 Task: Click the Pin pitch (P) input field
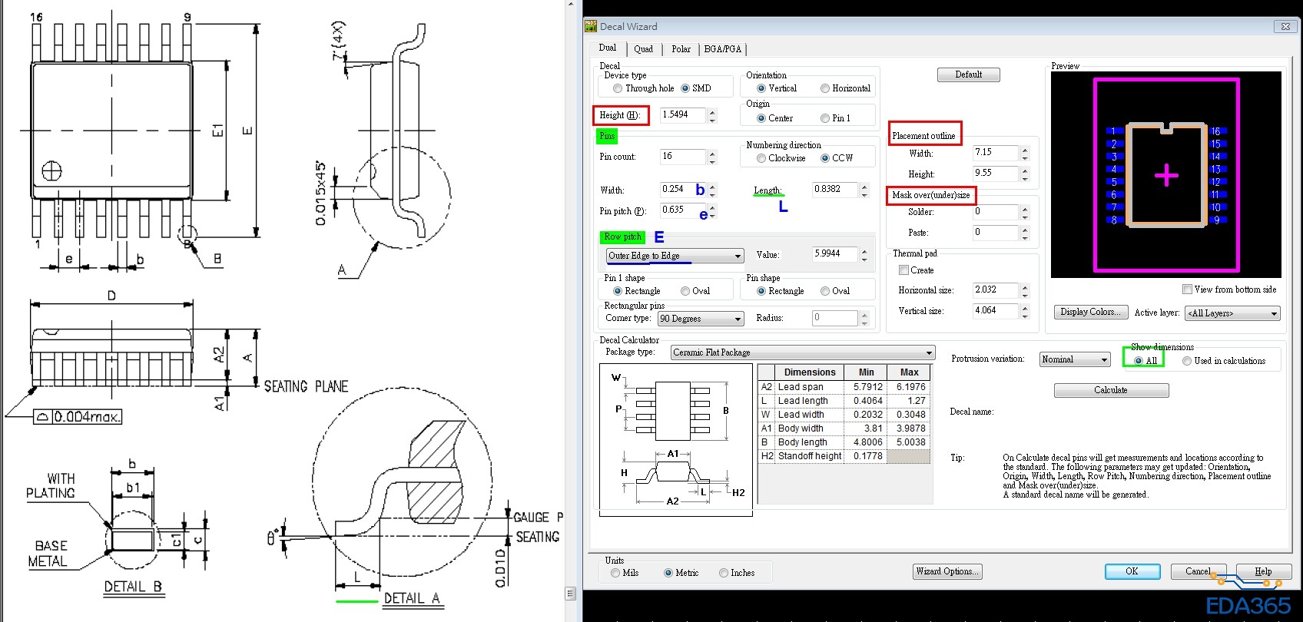pos(682,210)
